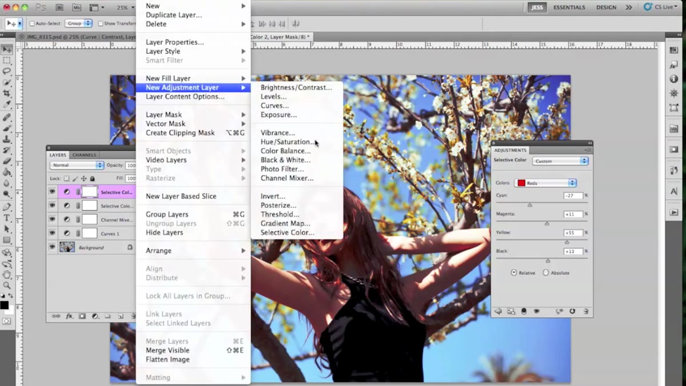Open the layer blend mode Normal dropdown
Screen dimensions: 686x386
(x=77, y=165)
